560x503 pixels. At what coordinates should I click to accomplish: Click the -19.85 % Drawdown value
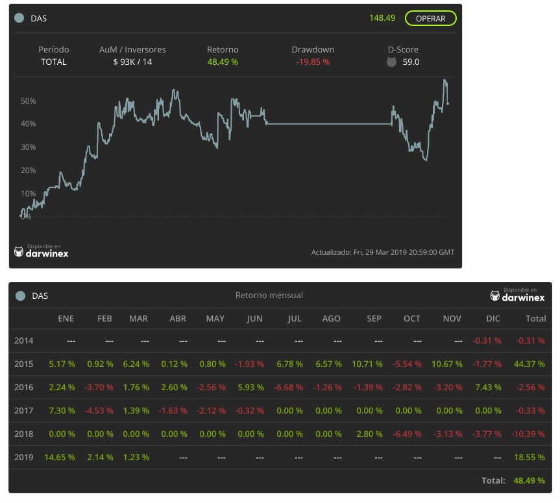313,62
